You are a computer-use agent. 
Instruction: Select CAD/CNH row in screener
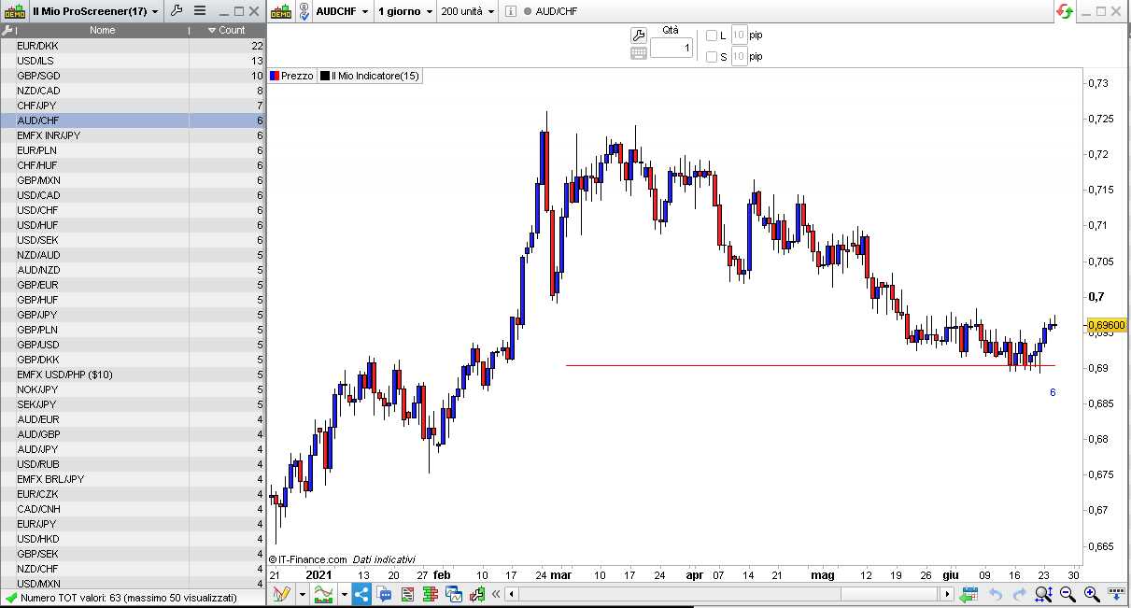133,509
